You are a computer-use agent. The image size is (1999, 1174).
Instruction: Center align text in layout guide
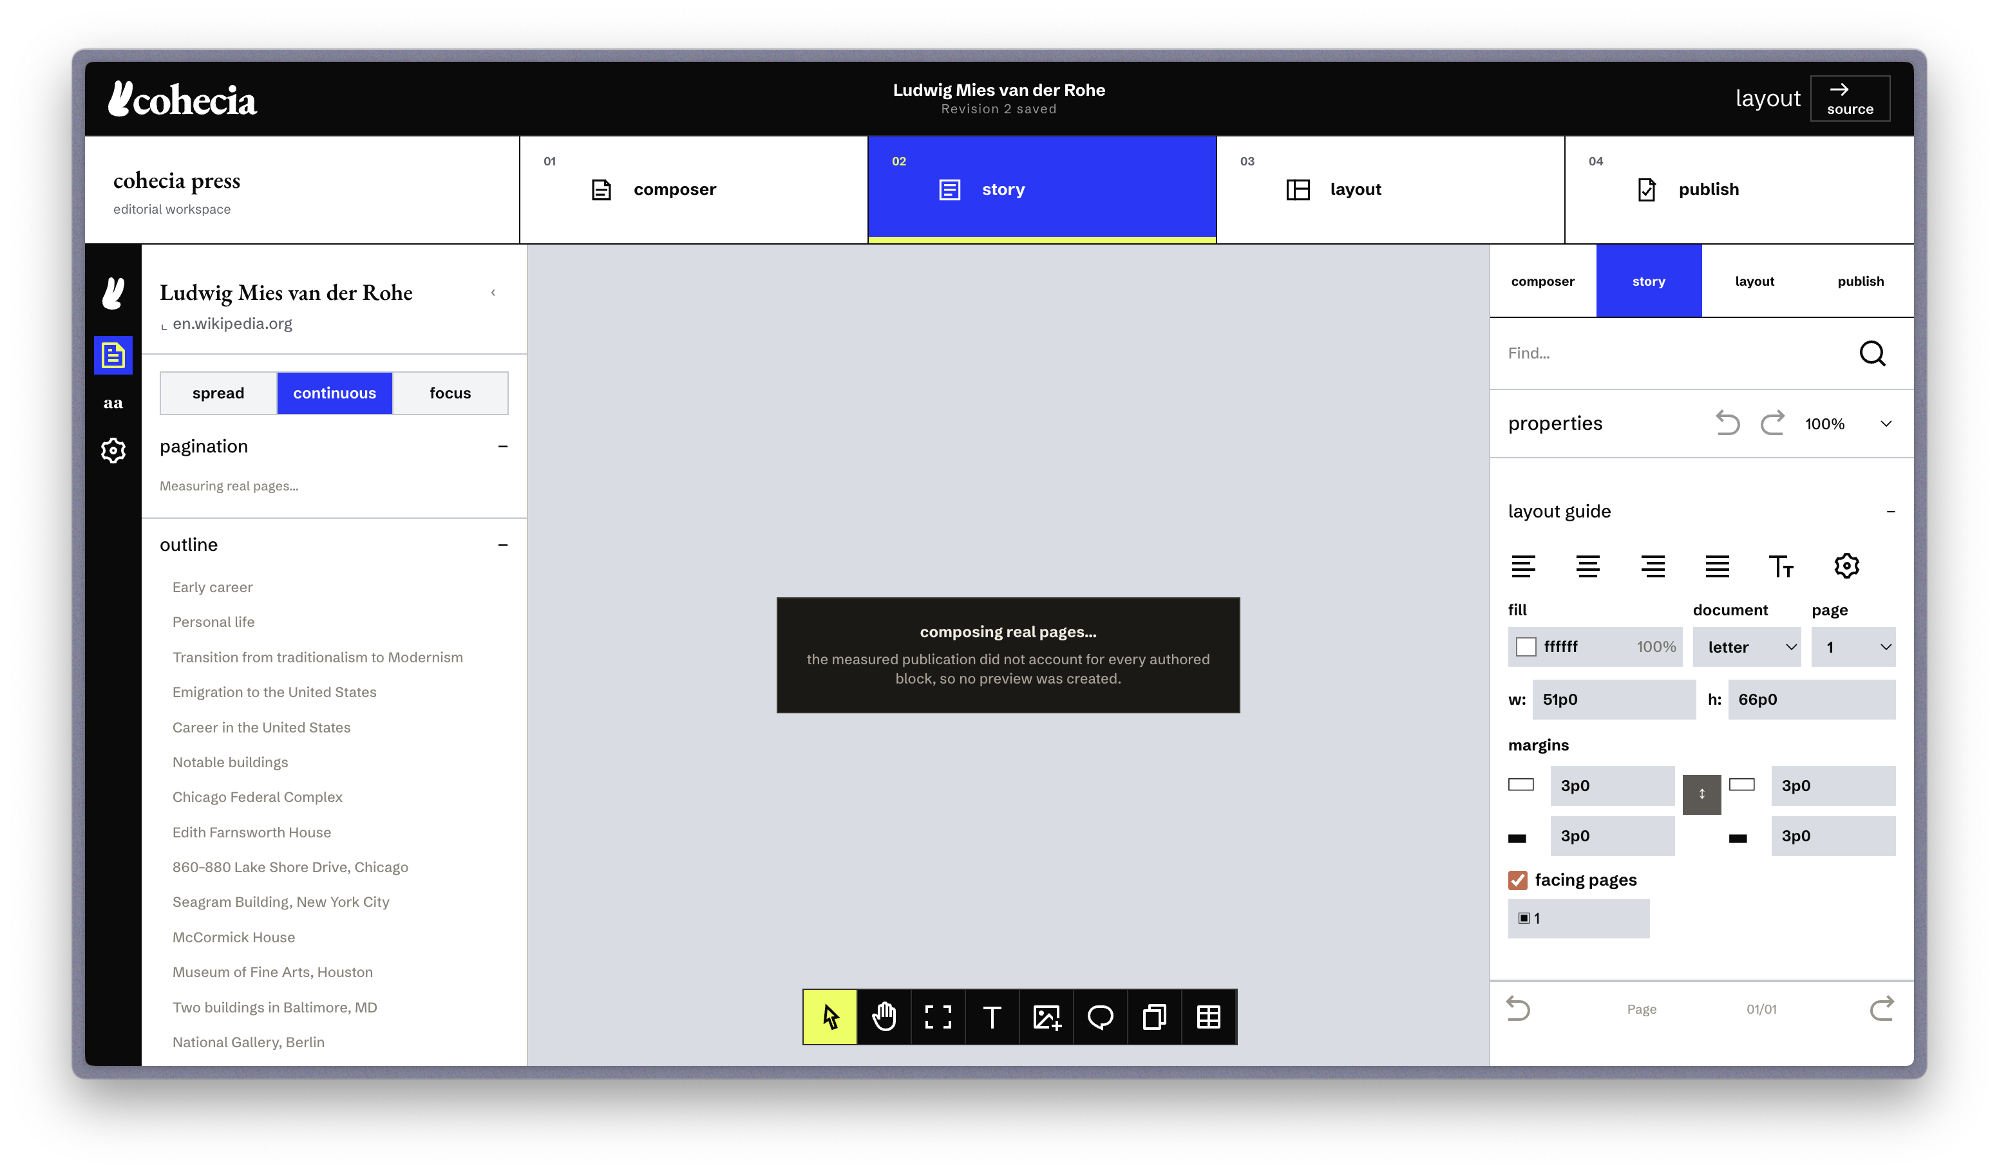coord(1587,566)
